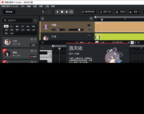Toggle the favorites filter star beside the search box
The image size is (144, 114).
coord(35,20)
